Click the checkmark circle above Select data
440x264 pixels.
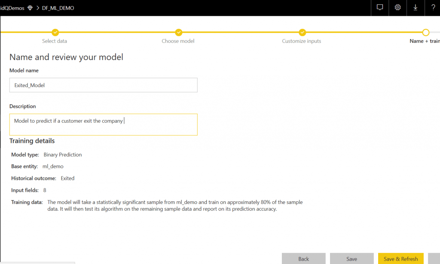[x=55, y=32]
